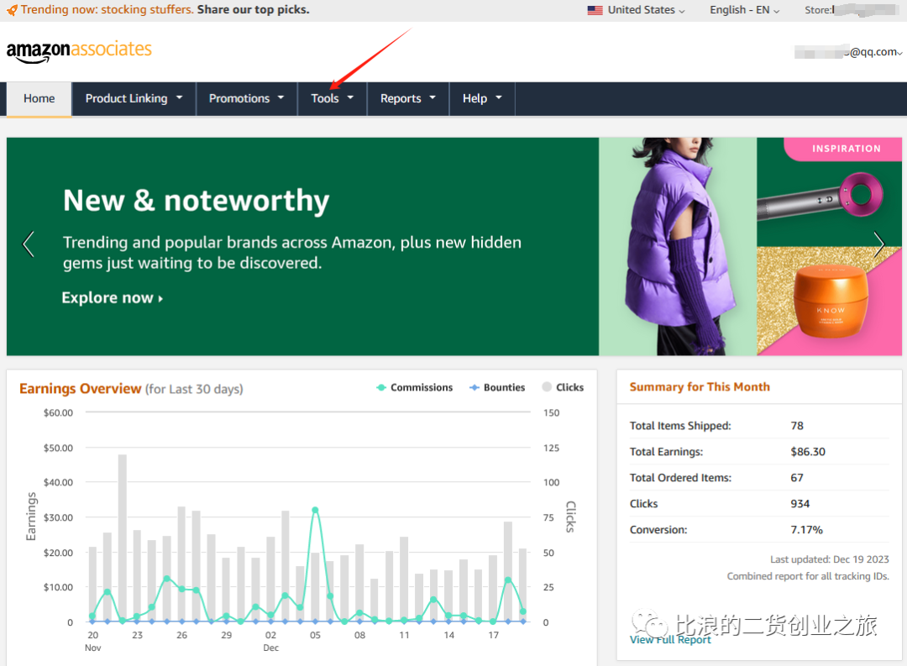Click the orange KNOW jar image

(830, 302)
